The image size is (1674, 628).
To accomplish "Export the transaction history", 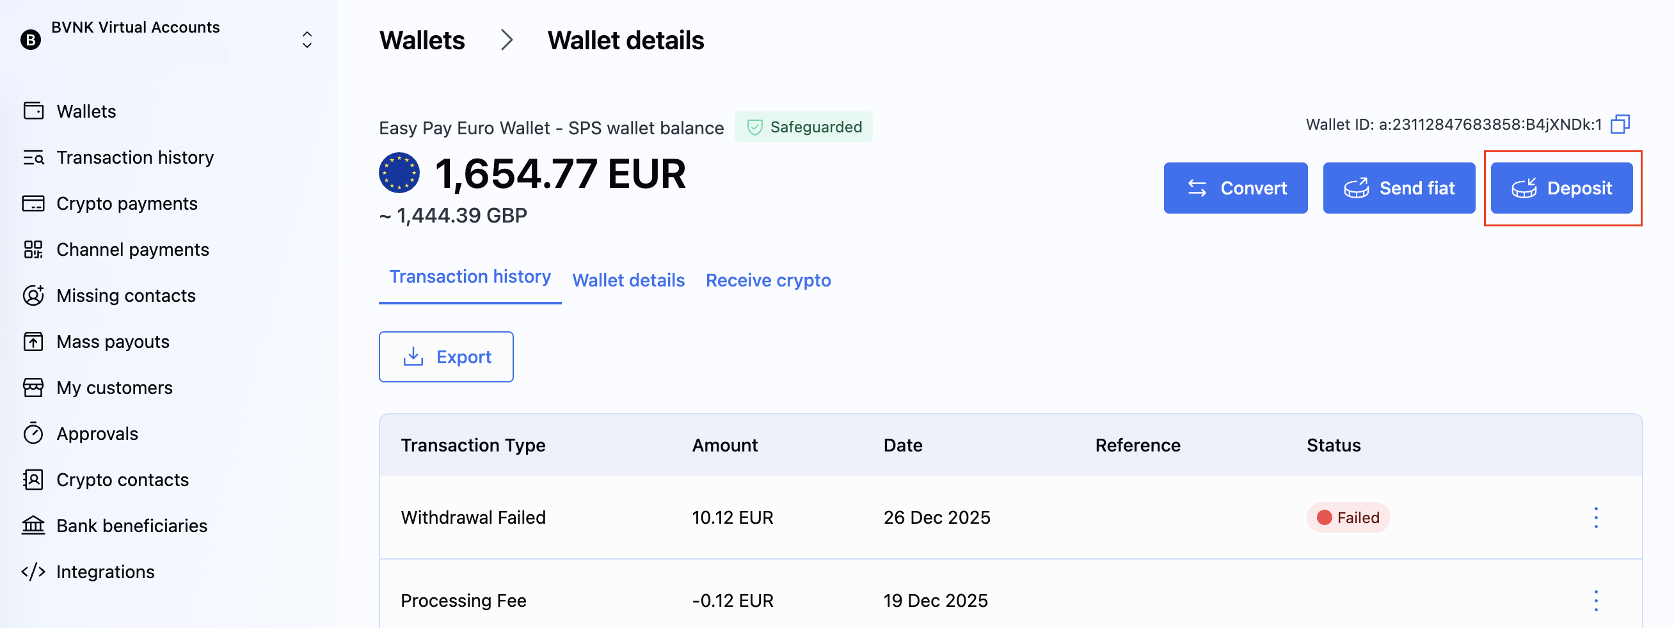I will coord(446,357).
